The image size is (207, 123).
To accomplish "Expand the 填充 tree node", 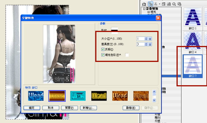I will click(x=149, y=12).
